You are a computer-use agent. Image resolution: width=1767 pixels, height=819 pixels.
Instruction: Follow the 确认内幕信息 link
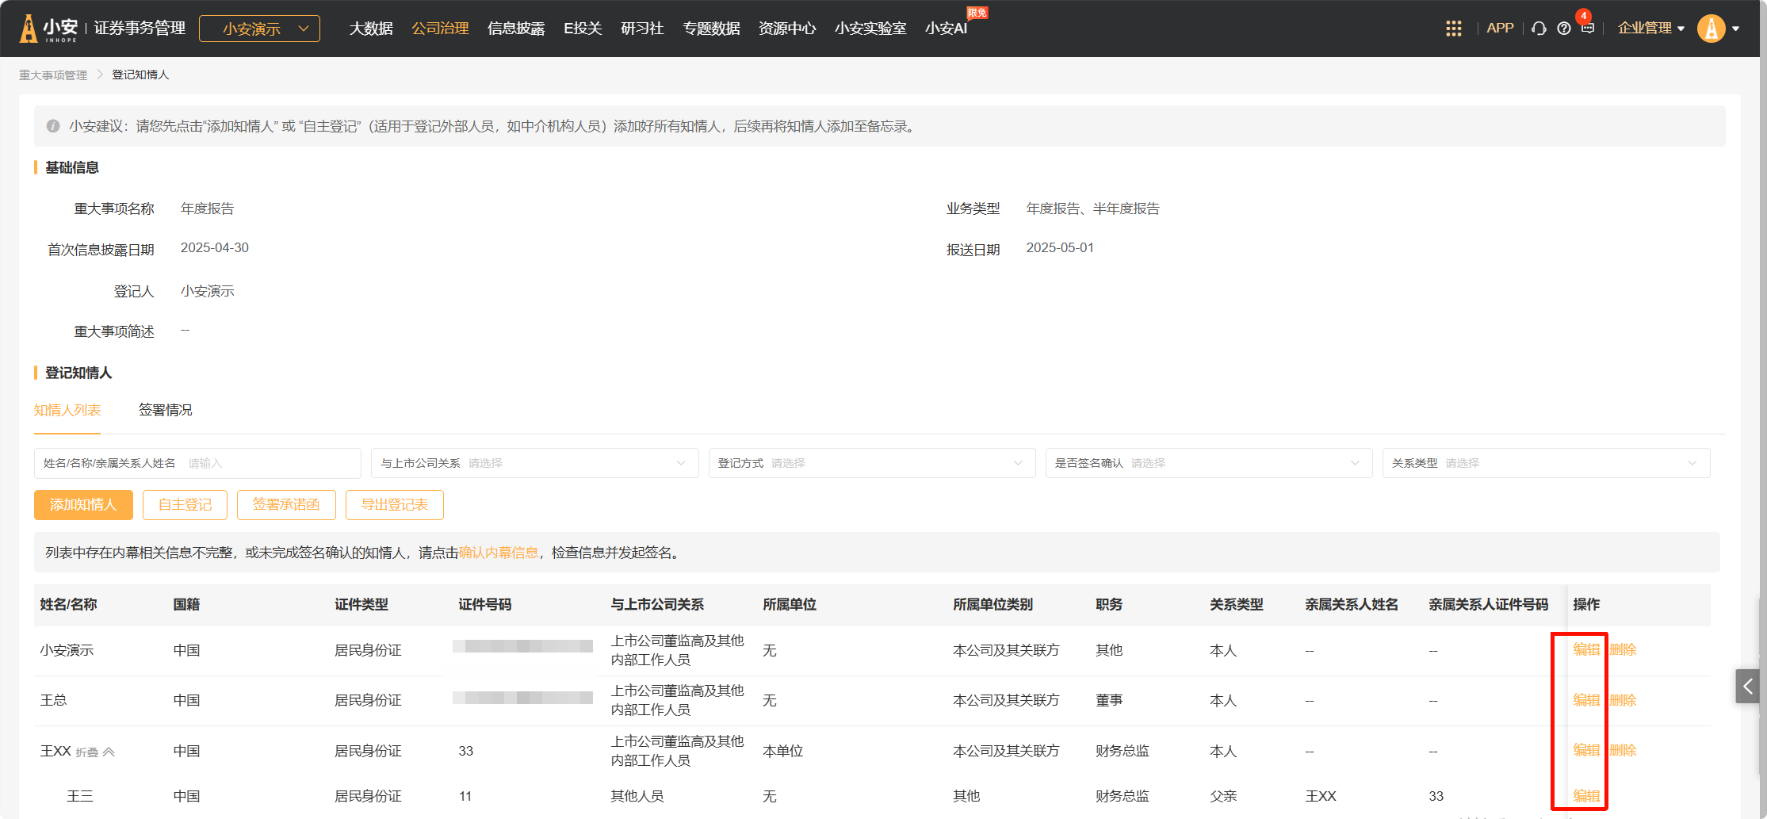click(x=498, y=553)
